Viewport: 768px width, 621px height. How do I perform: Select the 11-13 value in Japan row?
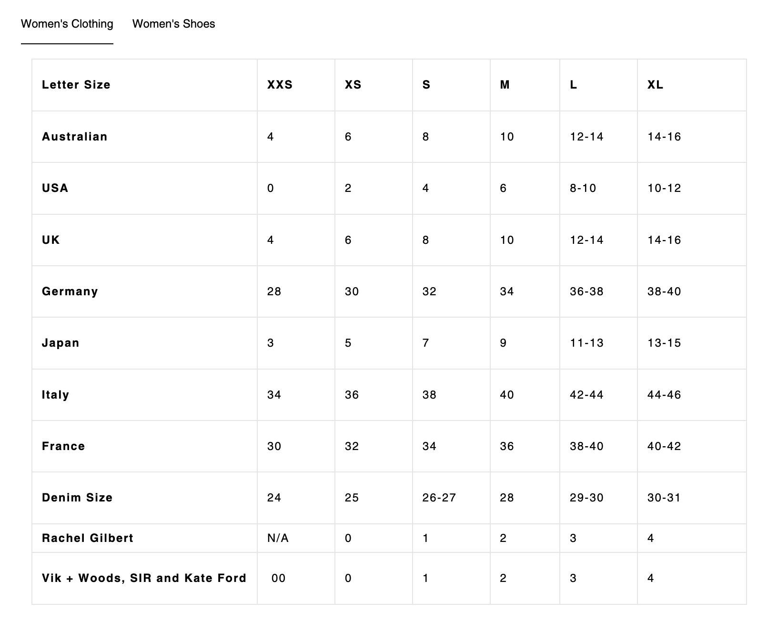click(586, 343)
